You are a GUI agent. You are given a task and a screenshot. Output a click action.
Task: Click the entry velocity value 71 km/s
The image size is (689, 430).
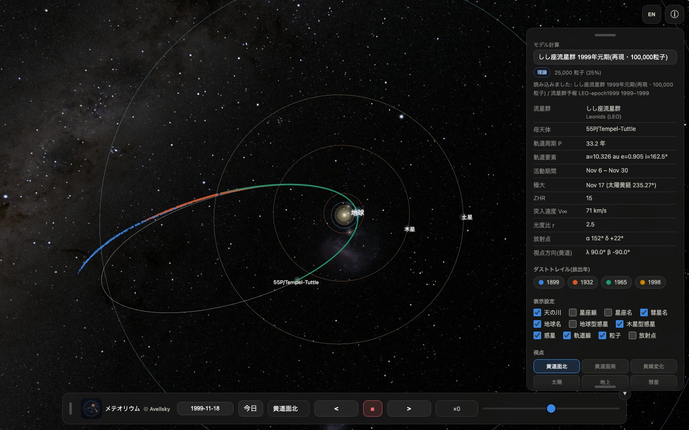596,211
